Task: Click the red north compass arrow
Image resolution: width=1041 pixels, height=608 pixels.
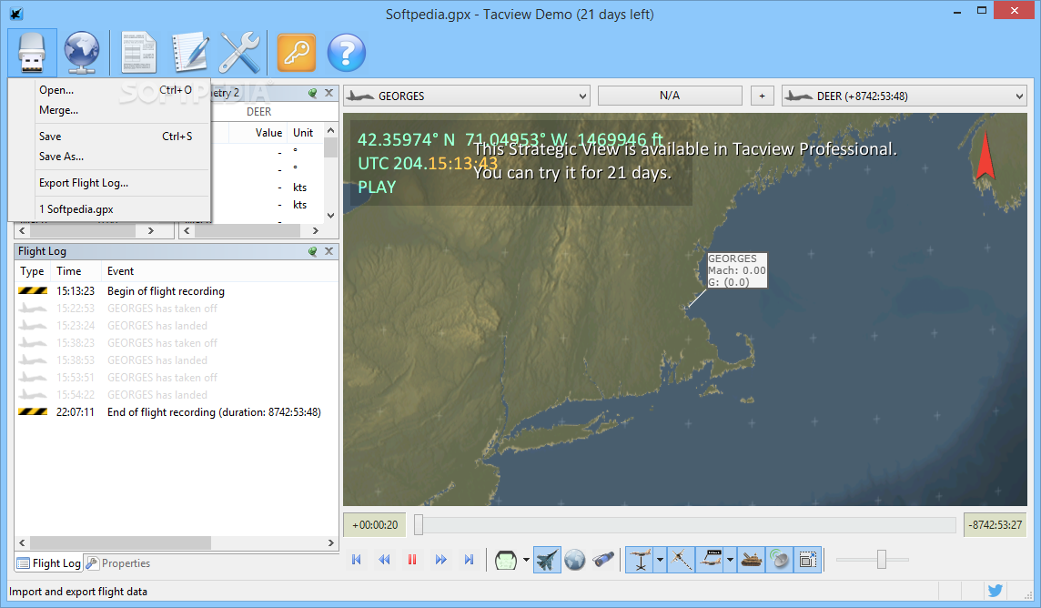Action: click(985, 156)
